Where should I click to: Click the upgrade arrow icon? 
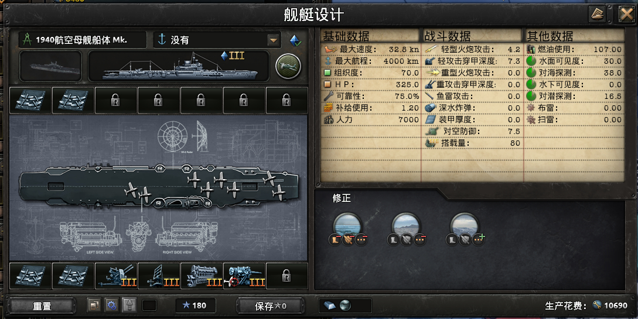[x=129, y=305]
